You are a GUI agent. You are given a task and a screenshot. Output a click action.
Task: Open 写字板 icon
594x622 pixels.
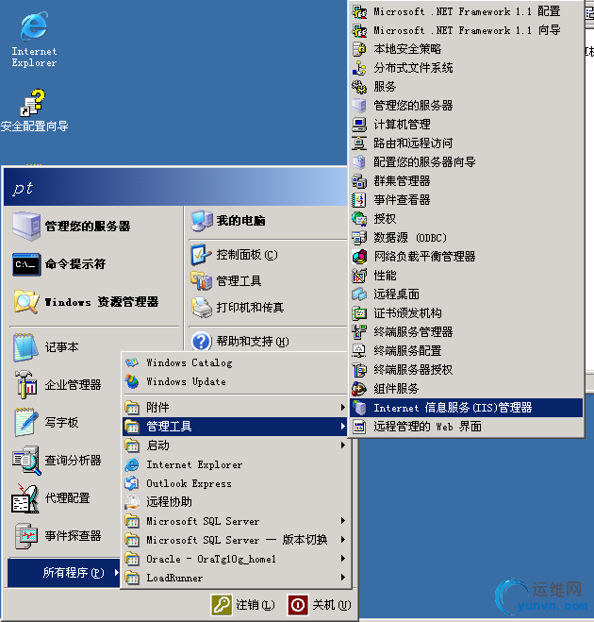pos(26,423)
